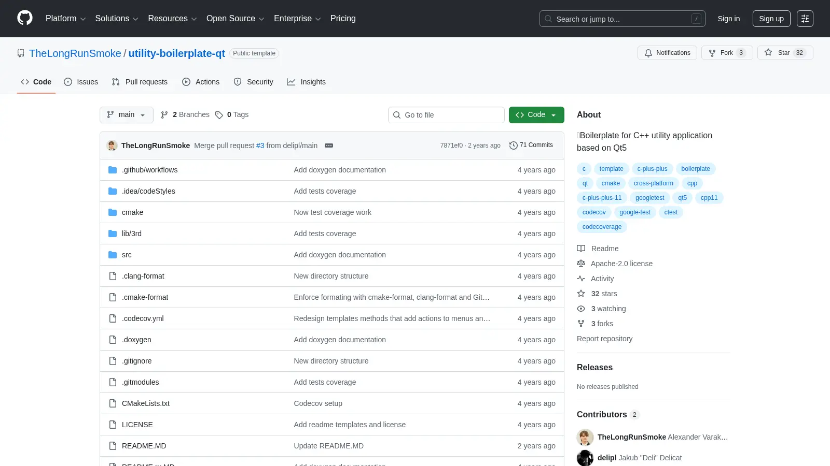Open TheLongRunSmoke contributor avatar
This screenshot has width=830, height=466.
pos(585,438)
